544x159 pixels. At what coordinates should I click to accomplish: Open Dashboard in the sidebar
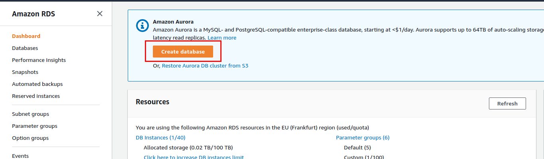coord(26,36)
